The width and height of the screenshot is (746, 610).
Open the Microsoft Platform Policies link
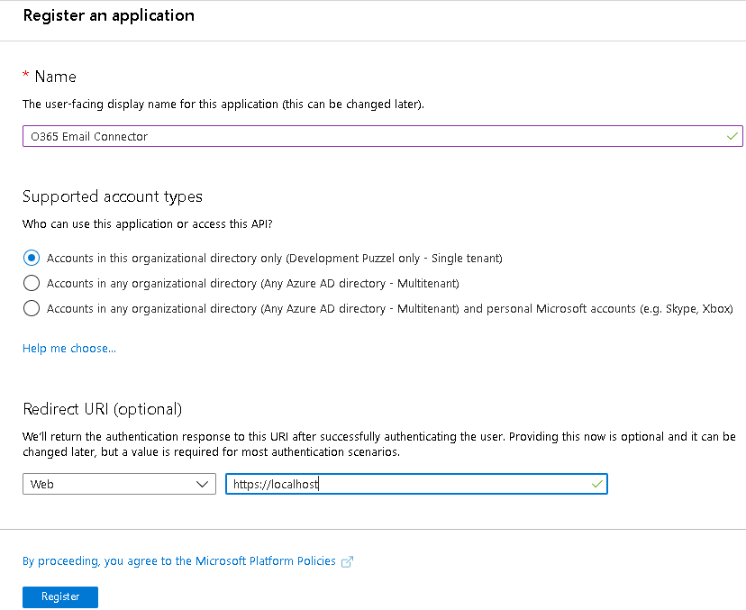tap(178, 560)
